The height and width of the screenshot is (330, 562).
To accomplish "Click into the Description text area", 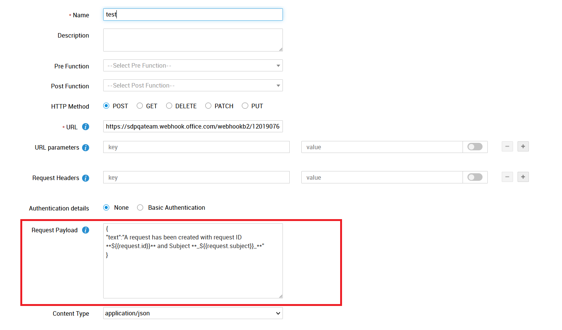I will [x=192, y=40].
